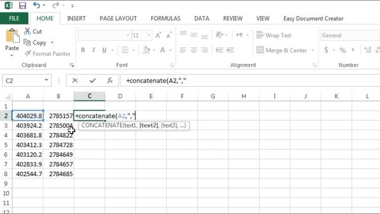Click the Fill Color bucket icon
This screenshot has width=380, height=214.
pos(146,50)
